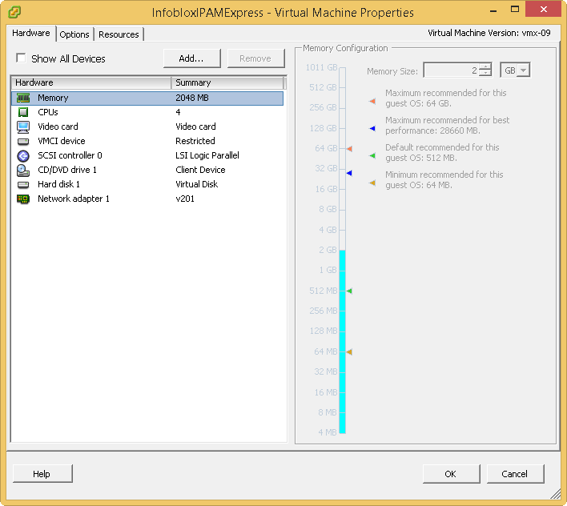Click the Client Device summary value
Viewport: 567px width, 506px height.
pyautogui.click(x=200, y=171)
